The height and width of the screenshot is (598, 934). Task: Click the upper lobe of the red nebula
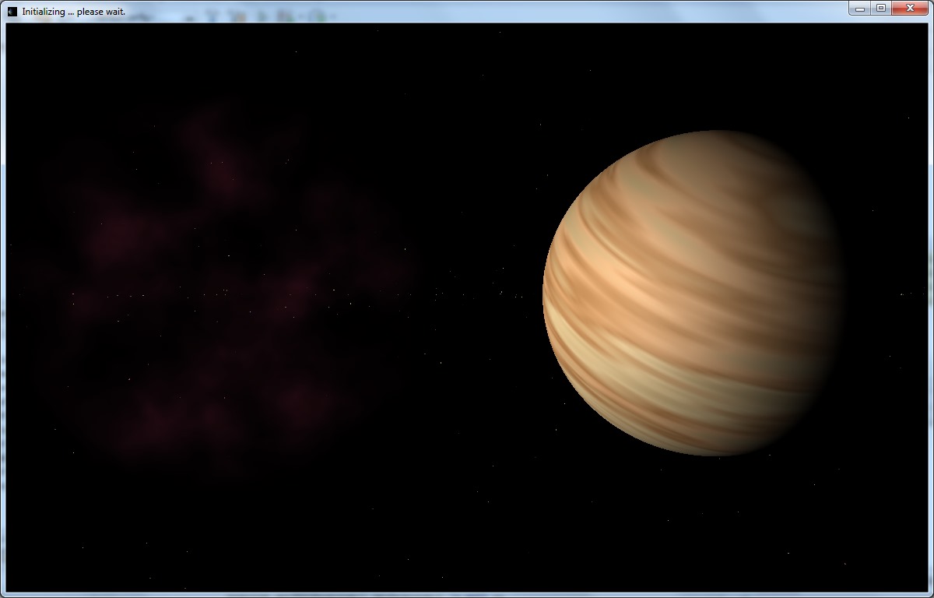pos(218,156)
